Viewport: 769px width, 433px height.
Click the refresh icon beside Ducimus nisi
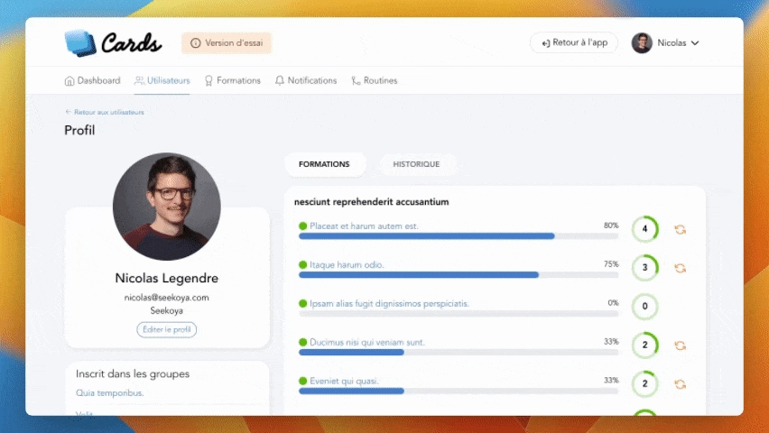click(x=681, y=345)
